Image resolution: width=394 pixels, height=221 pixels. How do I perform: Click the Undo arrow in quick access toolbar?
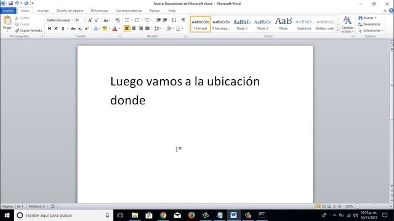coord(17,3)
